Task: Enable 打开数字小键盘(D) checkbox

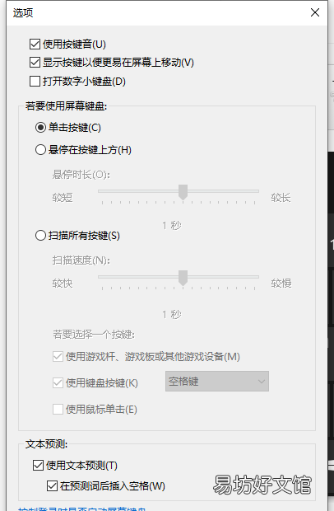Action: [x=35, y=81]
